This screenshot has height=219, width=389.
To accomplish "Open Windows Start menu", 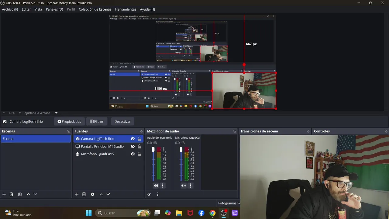I will (x=88, y=213).
